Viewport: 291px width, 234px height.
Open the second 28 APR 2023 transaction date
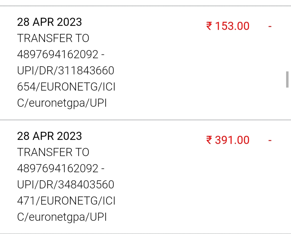tap(49, 136)
